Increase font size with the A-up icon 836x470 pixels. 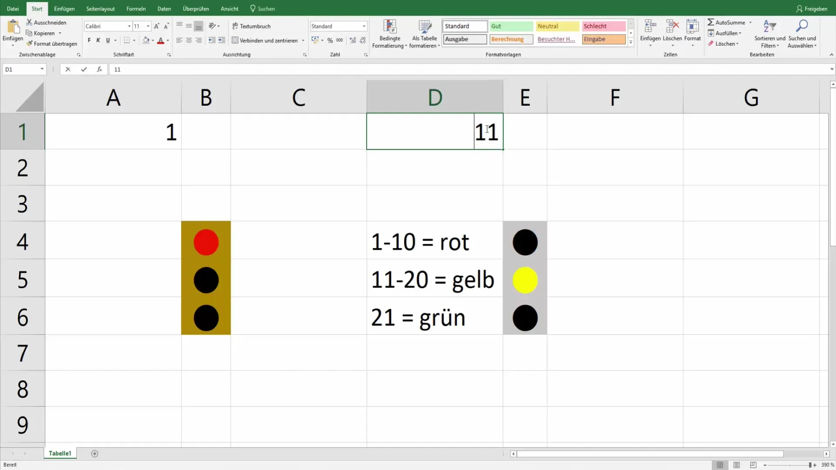157,26
